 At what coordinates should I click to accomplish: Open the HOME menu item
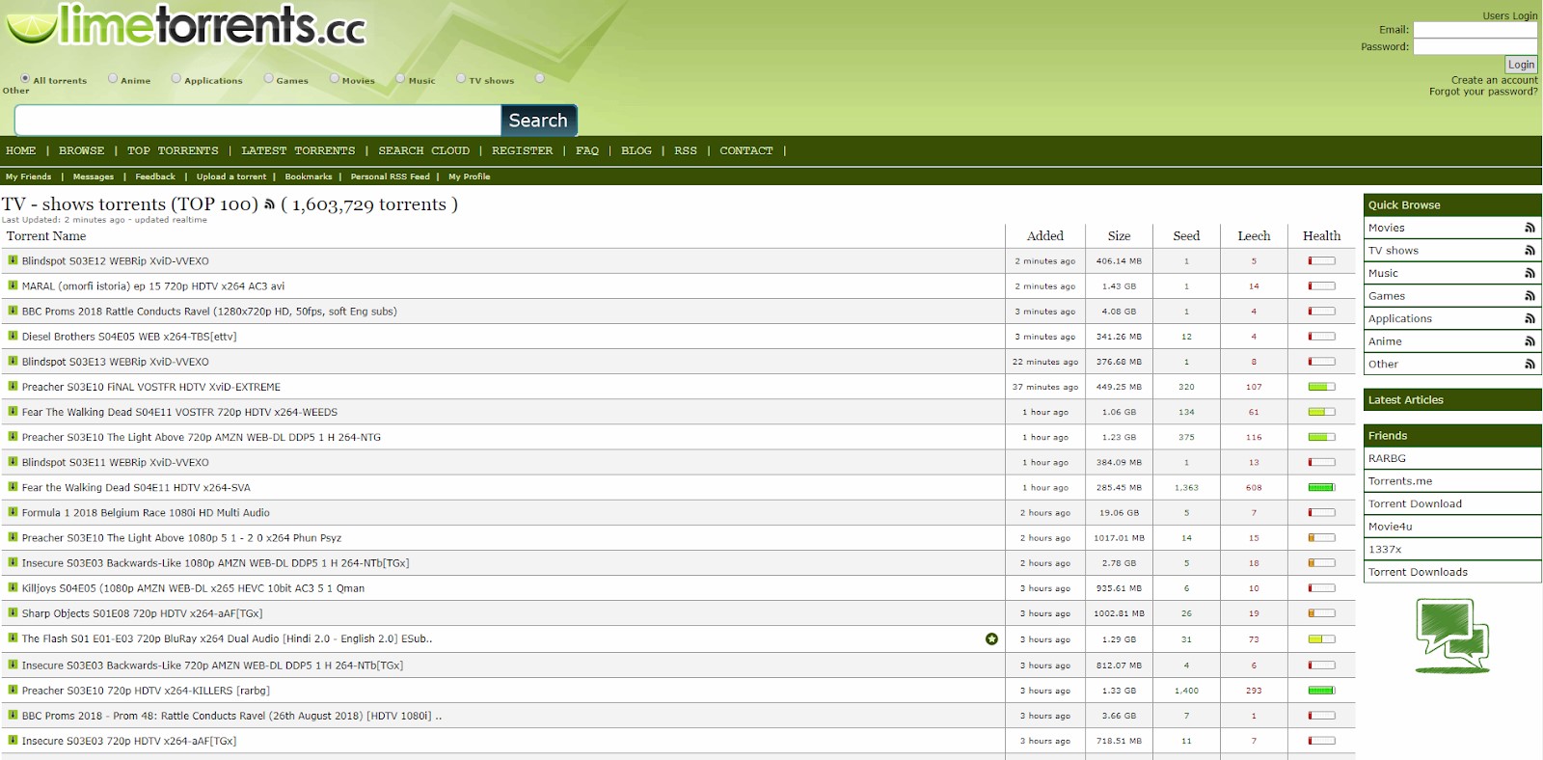21,150
